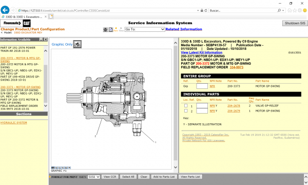Image resolution: width=308 pixels, height=185 pixels.
Task: Click NPR link for MOTOR GP-SWING row 2
Action: pyautogui.click(x=212, y=111)
